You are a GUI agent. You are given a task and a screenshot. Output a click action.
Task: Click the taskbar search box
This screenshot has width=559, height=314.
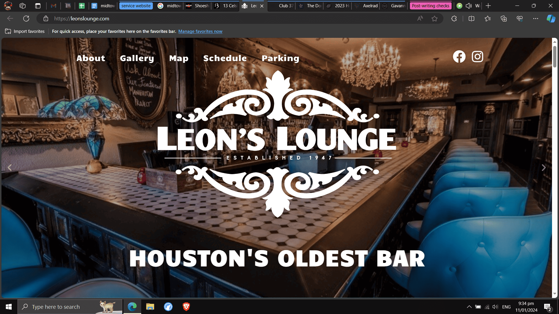[x=70, y=307]
